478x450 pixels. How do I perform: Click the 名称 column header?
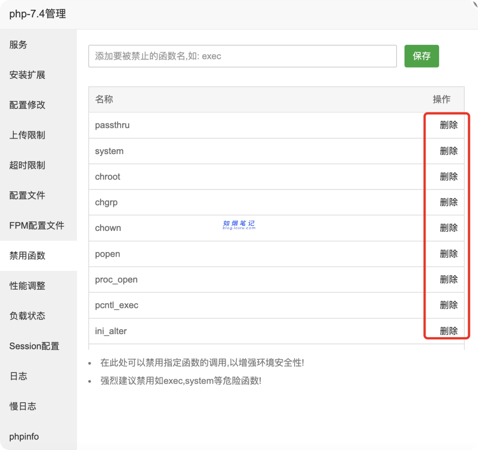(x=104, y=99)
